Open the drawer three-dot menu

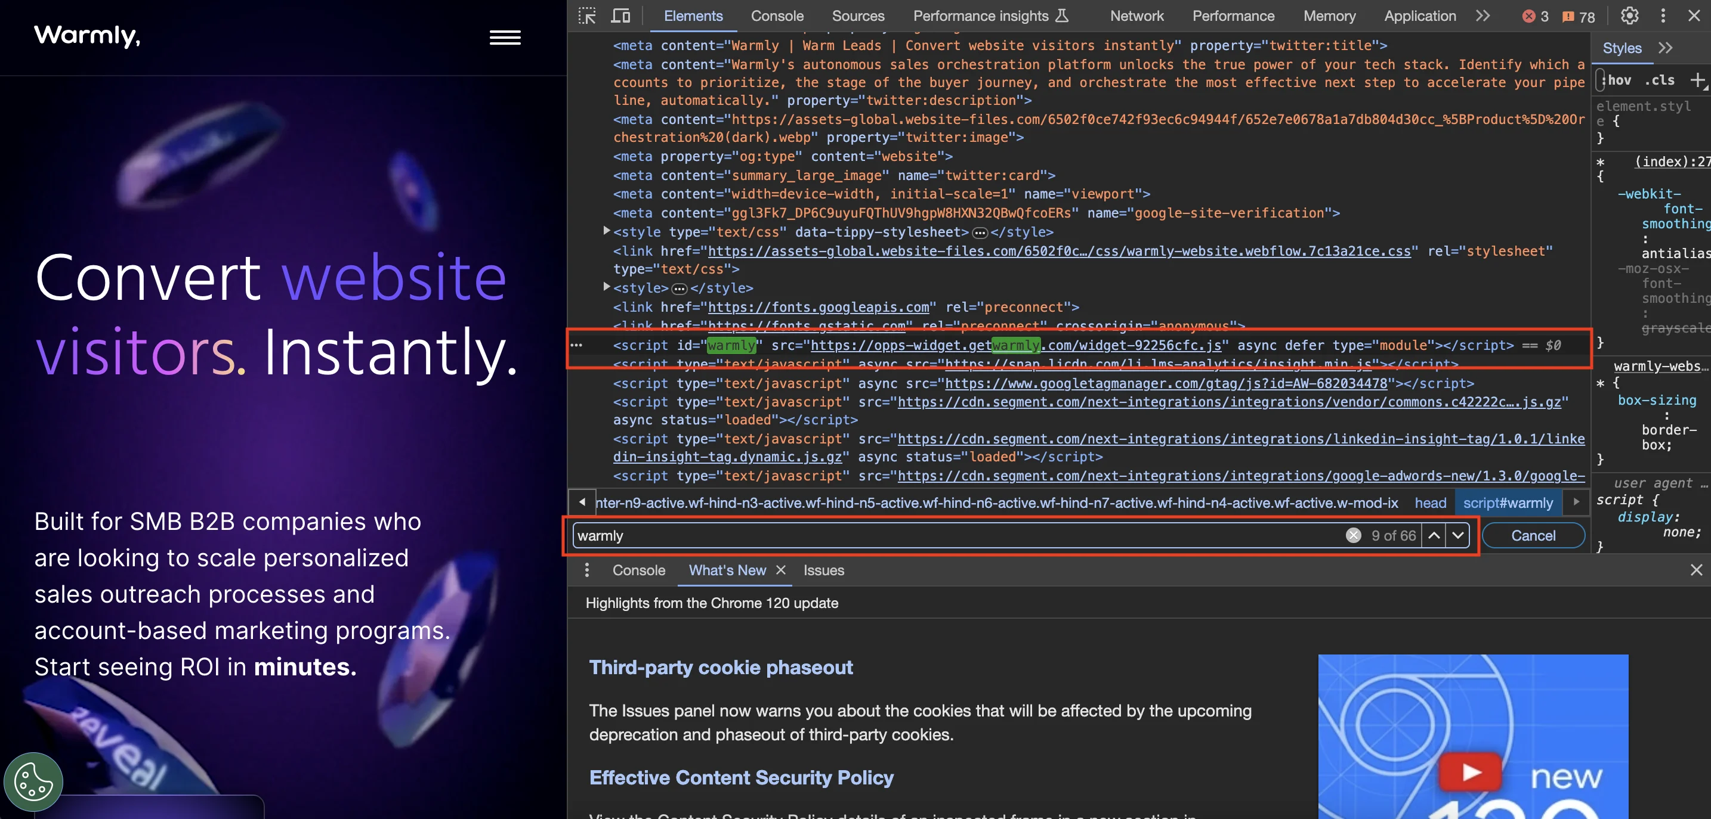point(586,570)
